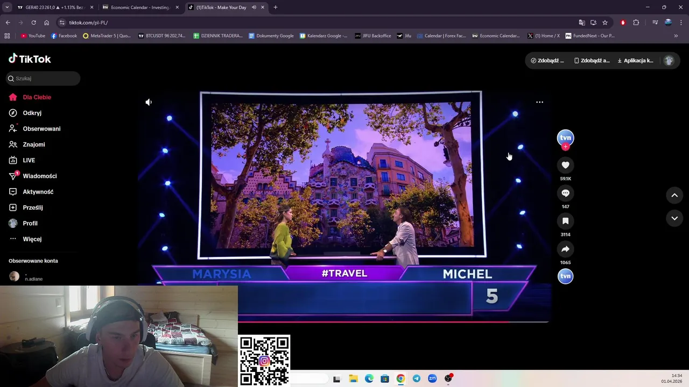The image size is (689, 387).
Task: Click the browser reload button
Action: tap(33, 23)
